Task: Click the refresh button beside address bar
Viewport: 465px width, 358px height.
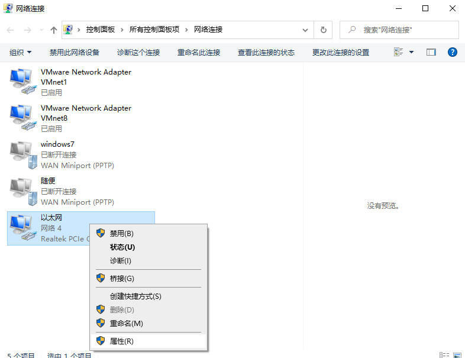Action: 323,30
